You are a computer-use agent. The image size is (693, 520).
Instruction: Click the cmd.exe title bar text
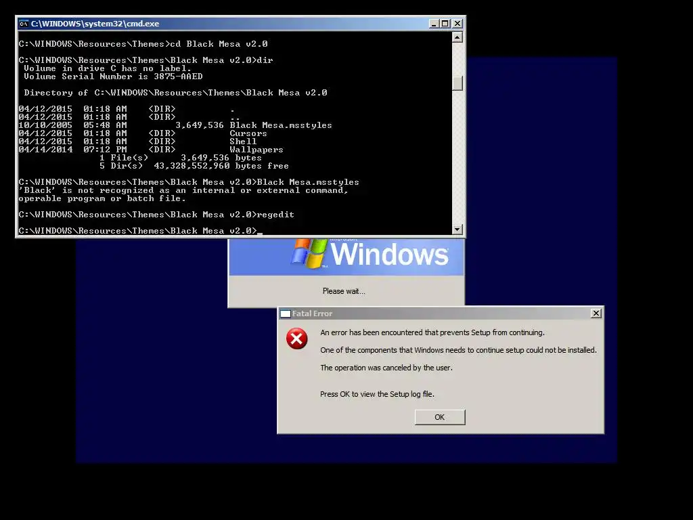(x=95, y=24)
